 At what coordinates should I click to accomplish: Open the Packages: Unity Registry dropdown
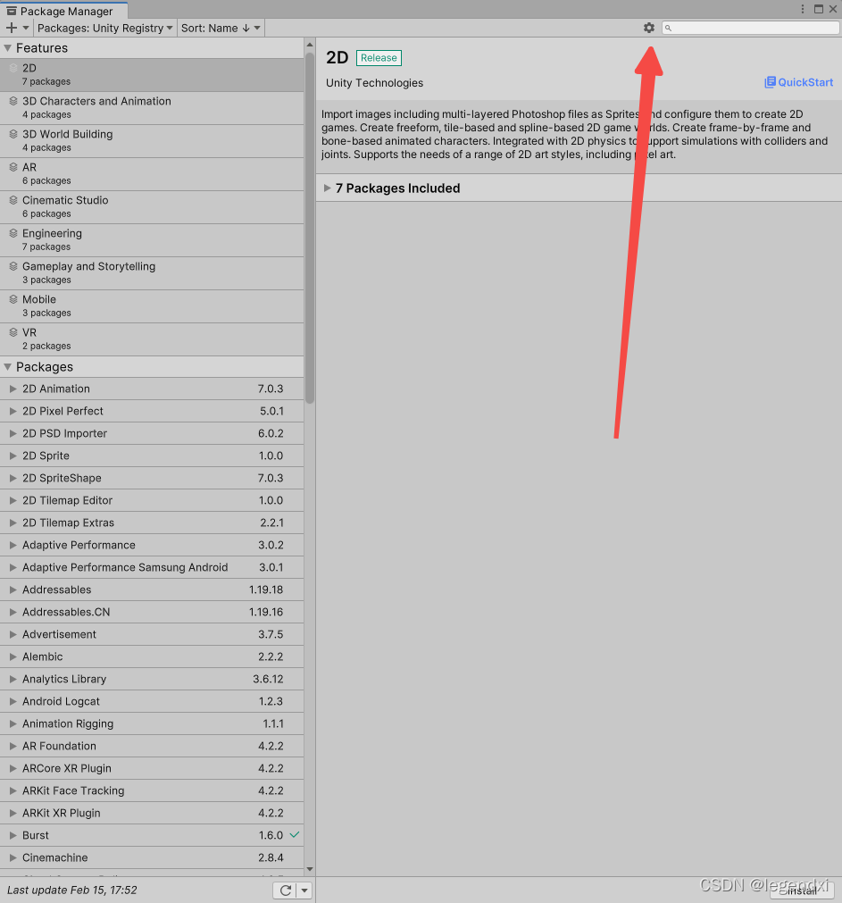coord(104,28)
